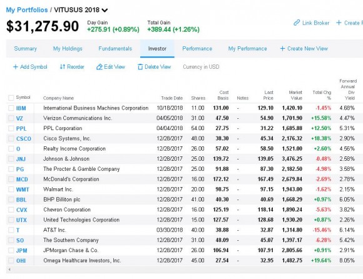Click 'BHP Billiton plc' company name

point(62,200)
